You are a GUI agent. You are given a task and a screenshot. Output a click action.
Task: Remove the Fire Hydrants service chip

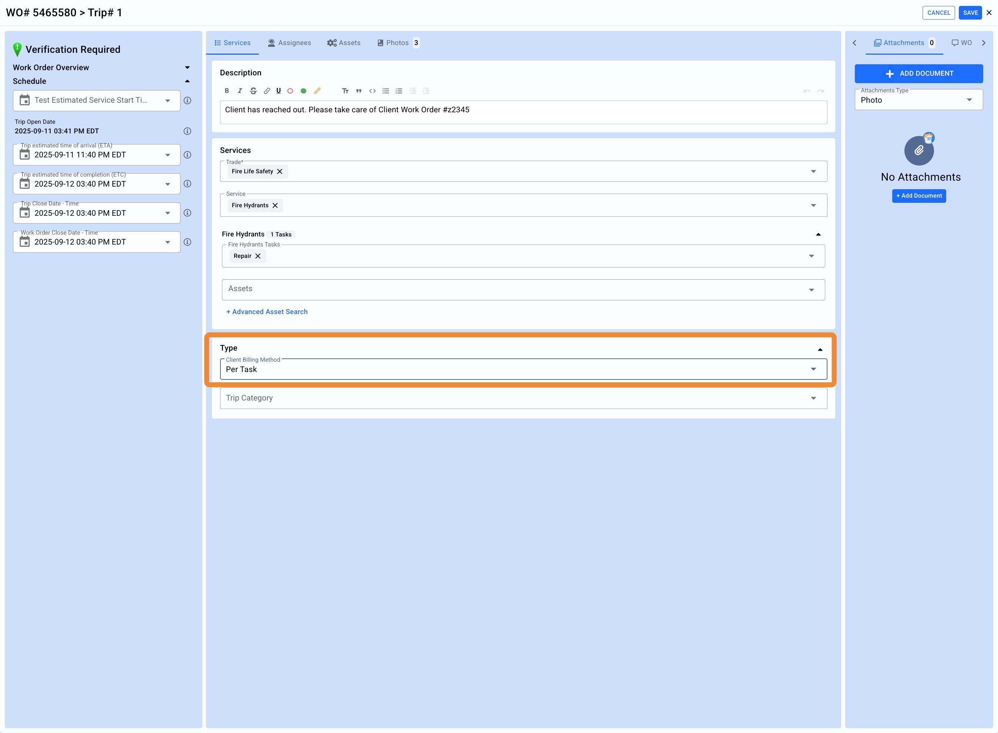click(275, 205)
